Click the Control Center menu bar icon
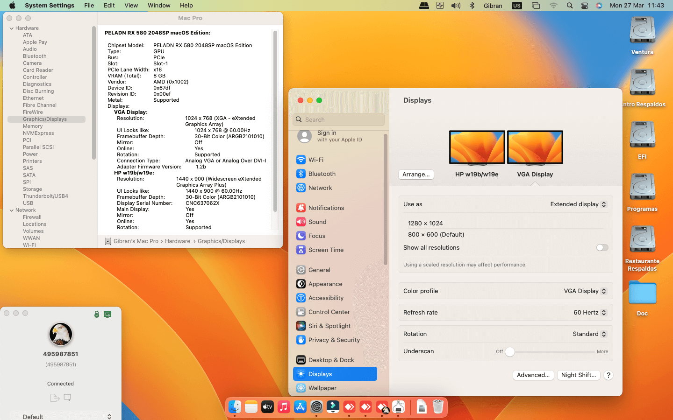 coord(585,6)
